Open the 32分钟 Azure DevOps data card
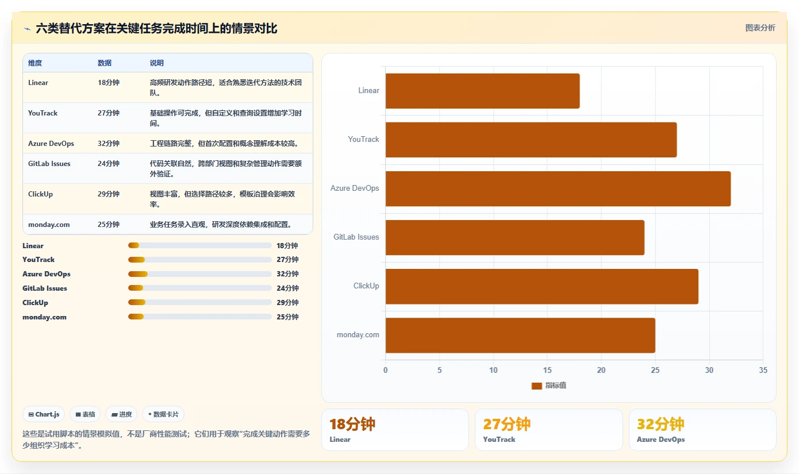Screen dimensions: 799x474 pyautogui.click(x=702, y=430)
